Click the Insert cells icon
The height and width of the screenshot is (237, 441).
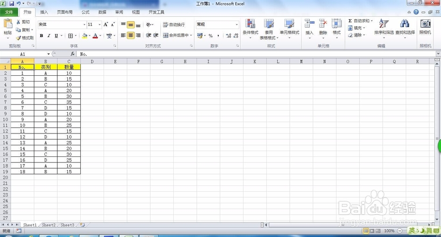(x=310, y=24)
